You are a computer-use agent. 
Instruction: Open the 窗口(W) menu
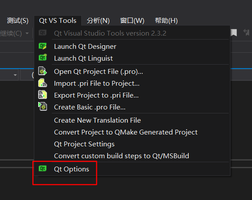pos(132,21)
